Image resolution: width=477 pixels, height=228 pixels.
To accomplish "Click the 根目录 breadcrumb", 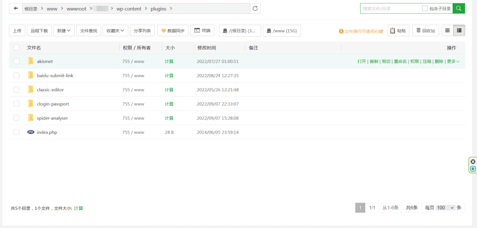I will (31, 9).
